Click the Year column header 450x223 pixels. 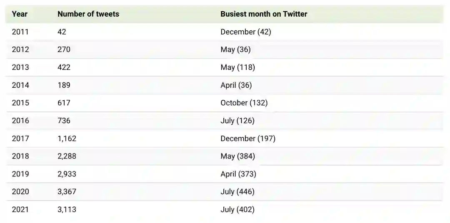click(x=20, y=14)
